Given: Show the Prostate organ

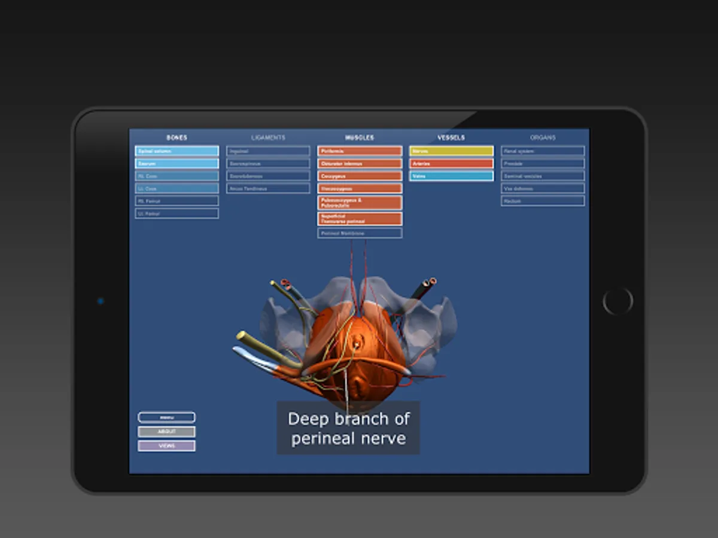Looking at the screenshot, I should [x=542, y=163].
